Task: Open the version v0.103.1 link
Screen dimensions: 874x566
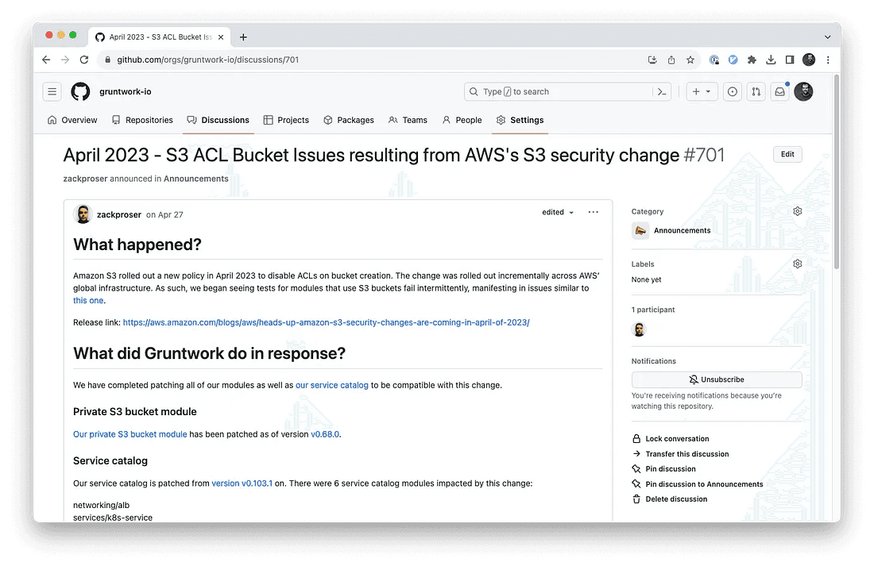Action: (x=242, y=483)
